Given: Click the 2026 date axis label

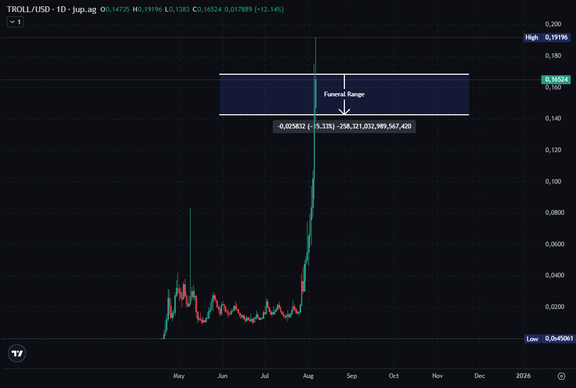Looking at the screenshot, I should click(523, 376).
